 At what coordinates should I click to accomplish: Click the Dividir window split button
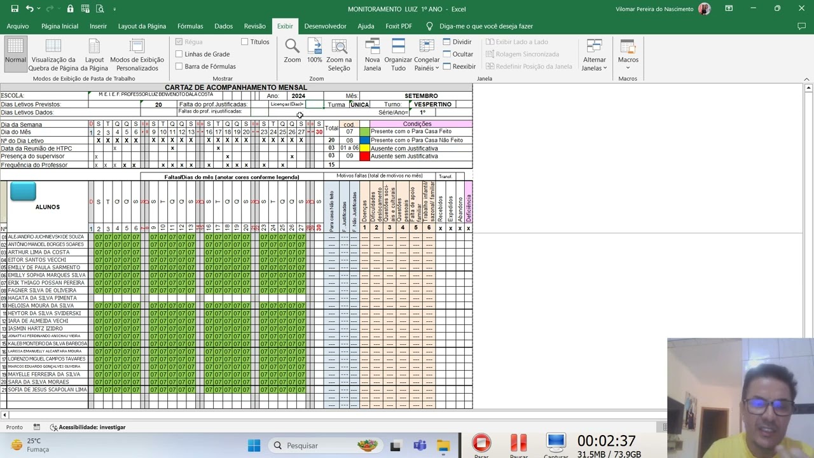457,42
